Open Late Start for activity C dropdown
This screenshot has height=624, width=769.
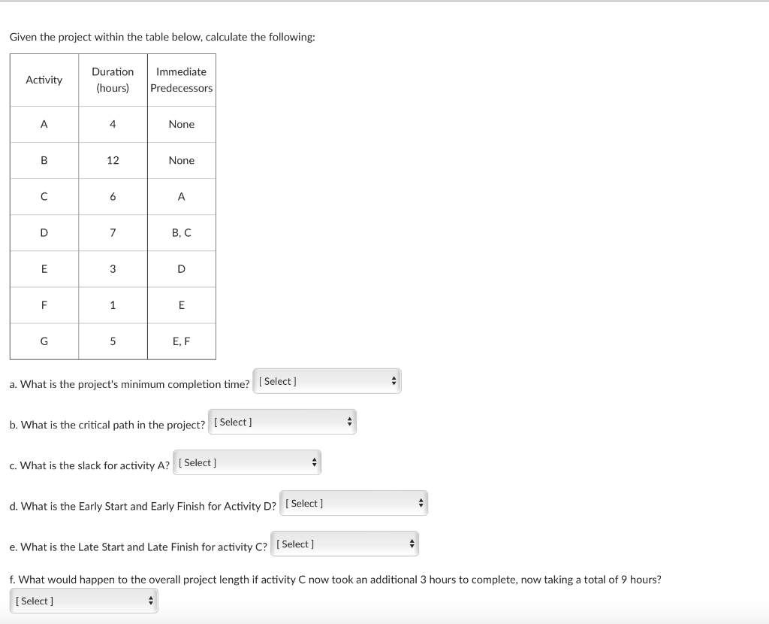[344, 544]
